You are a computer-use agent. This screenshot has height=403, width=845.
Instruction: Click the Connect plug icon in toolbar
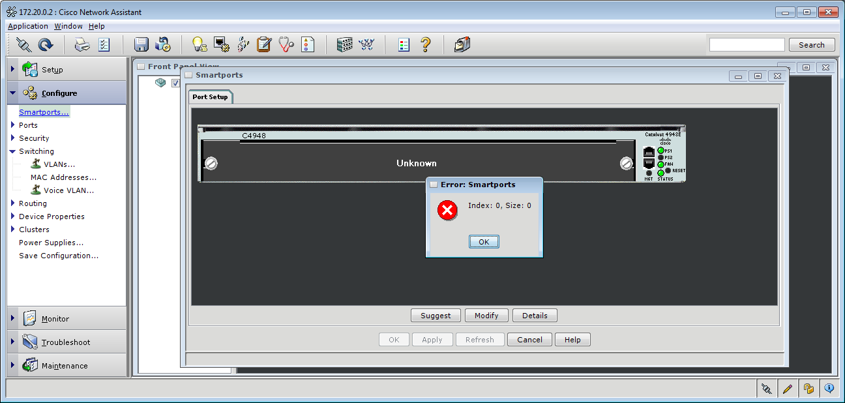[23, 44]
